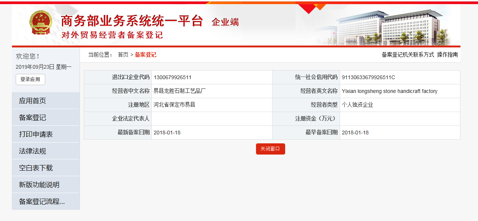Open 空白表下载 page
This screenshot has width=478, height=221.
[x=46, y=168]
